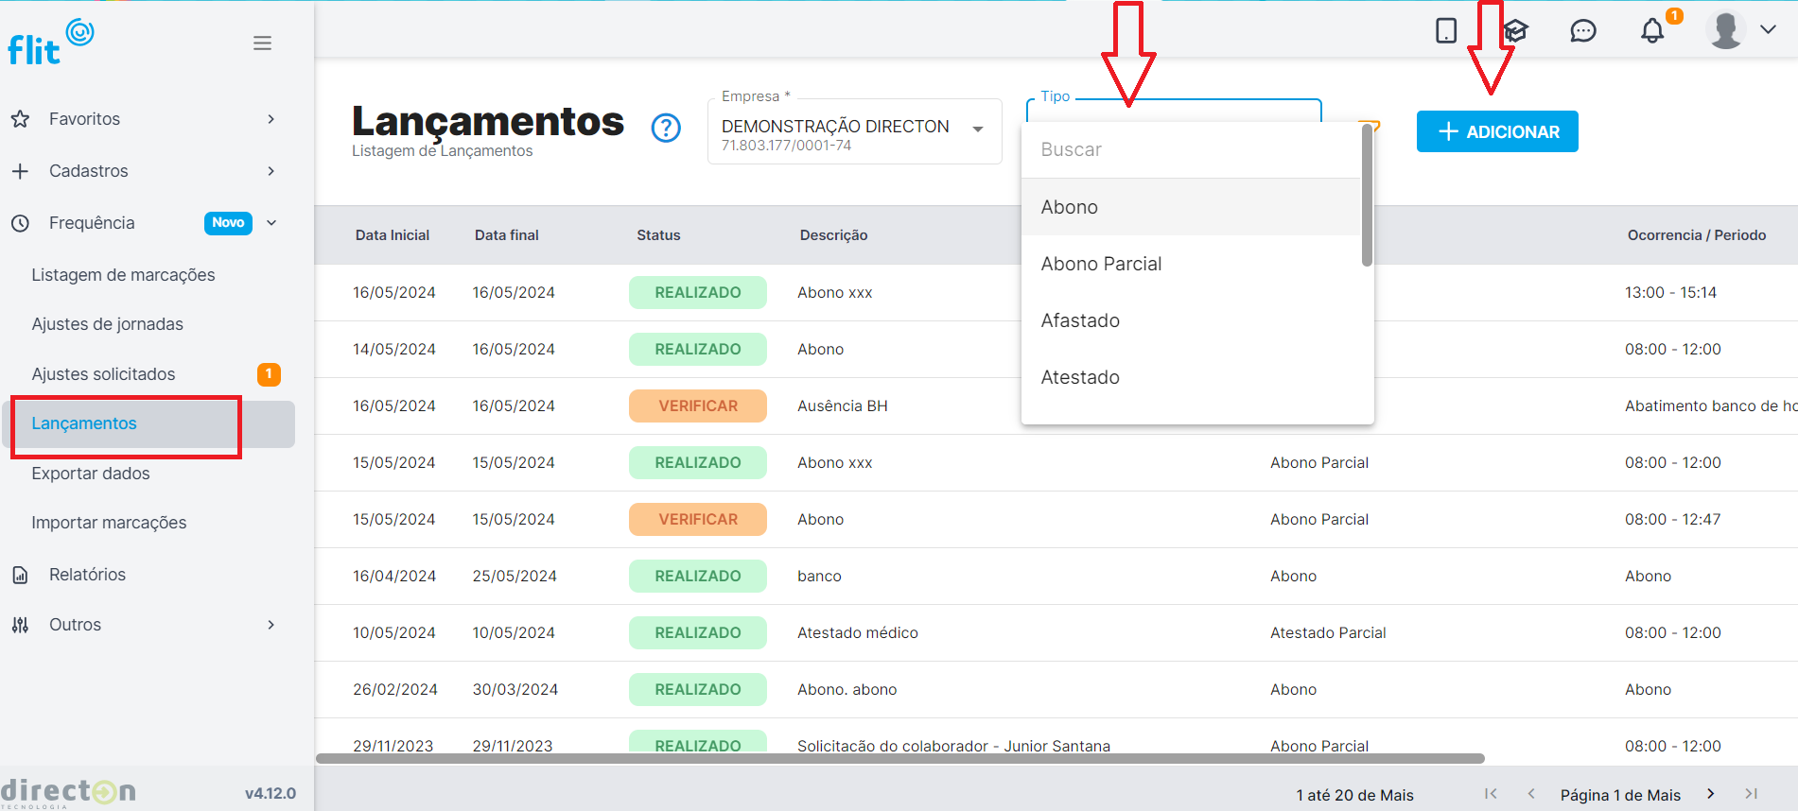Click the Tipo dropdown list scrollbar
This screenshot has width=1798, height=811.
pos(1367,196)
